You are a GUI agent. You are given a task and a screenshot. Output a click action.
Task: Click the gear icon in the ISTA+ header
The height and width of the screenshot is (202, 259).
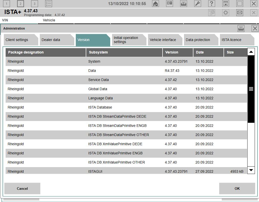click(x=226, y=12)
